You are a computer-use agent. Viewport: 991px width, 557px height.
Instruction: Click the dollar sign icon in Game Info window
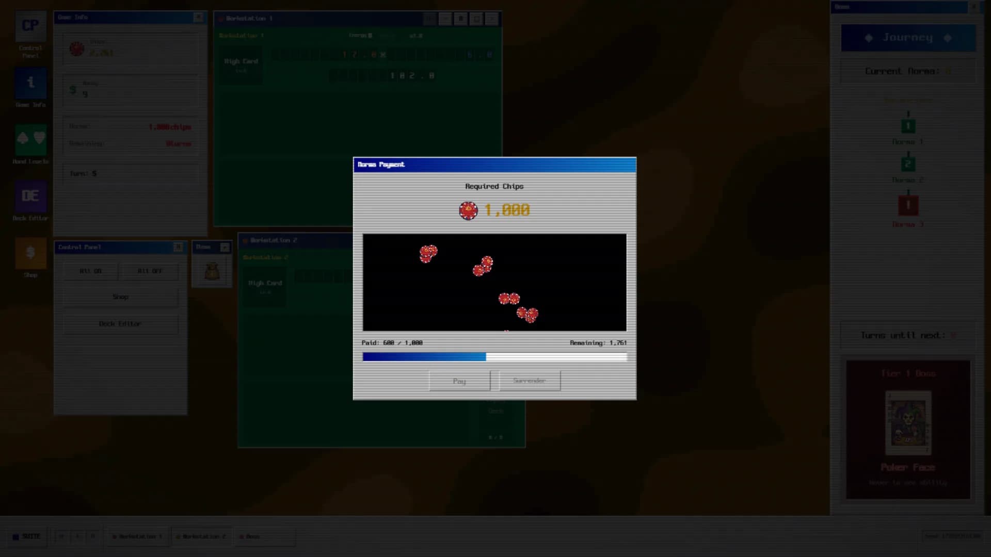point(73,90)
